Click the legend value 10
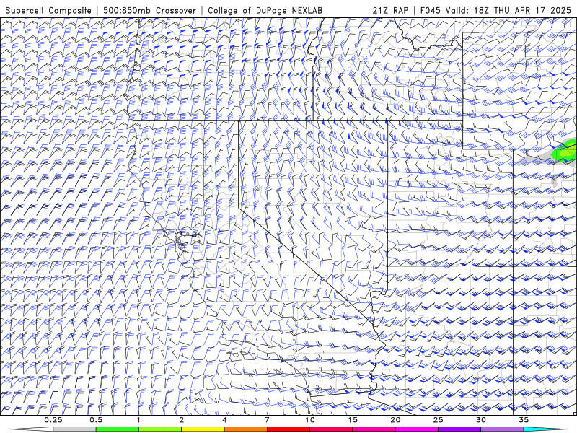This screenshot has height=433, width=577. tap(310, 420)
